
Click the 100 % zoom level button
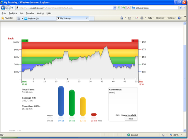click(x=174, y=135)
